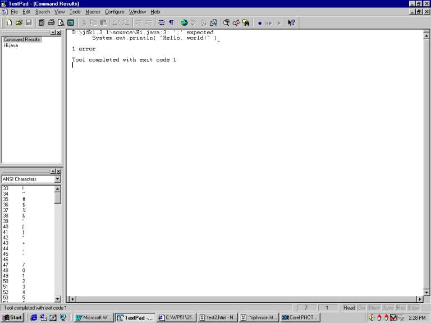
Task: Click the New document toolbar icon
Action: pos(9,22)
